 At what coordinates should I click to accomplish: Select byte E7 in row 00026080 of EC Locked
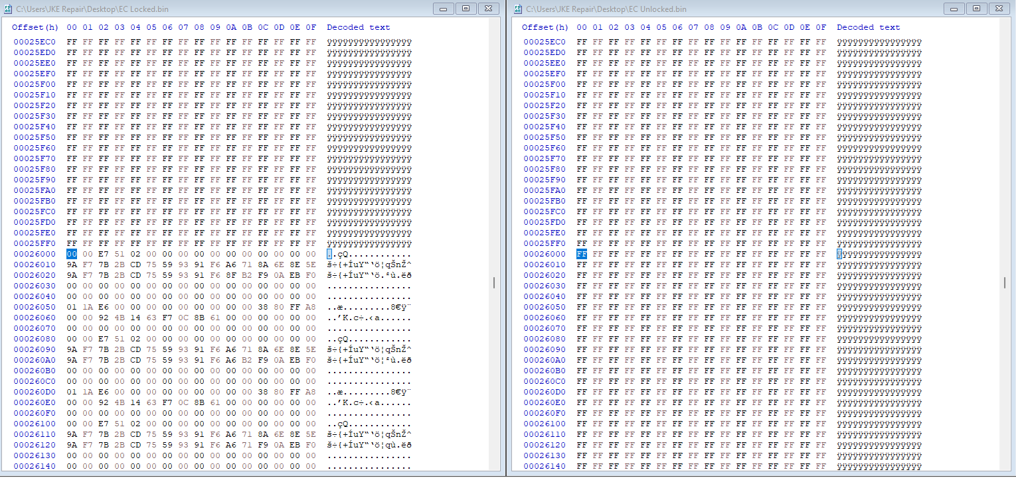point(104,339)
